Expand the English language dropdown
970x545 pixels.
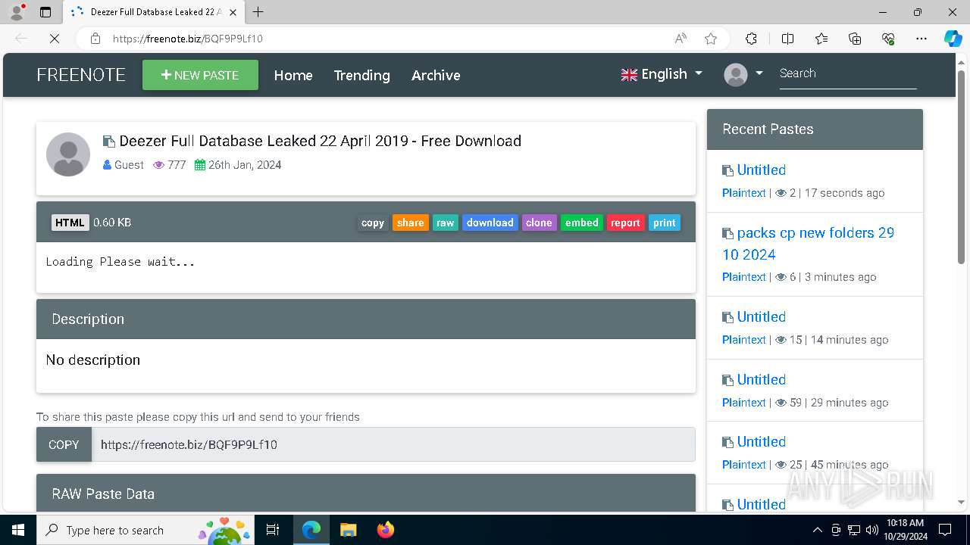click(662, 74)
